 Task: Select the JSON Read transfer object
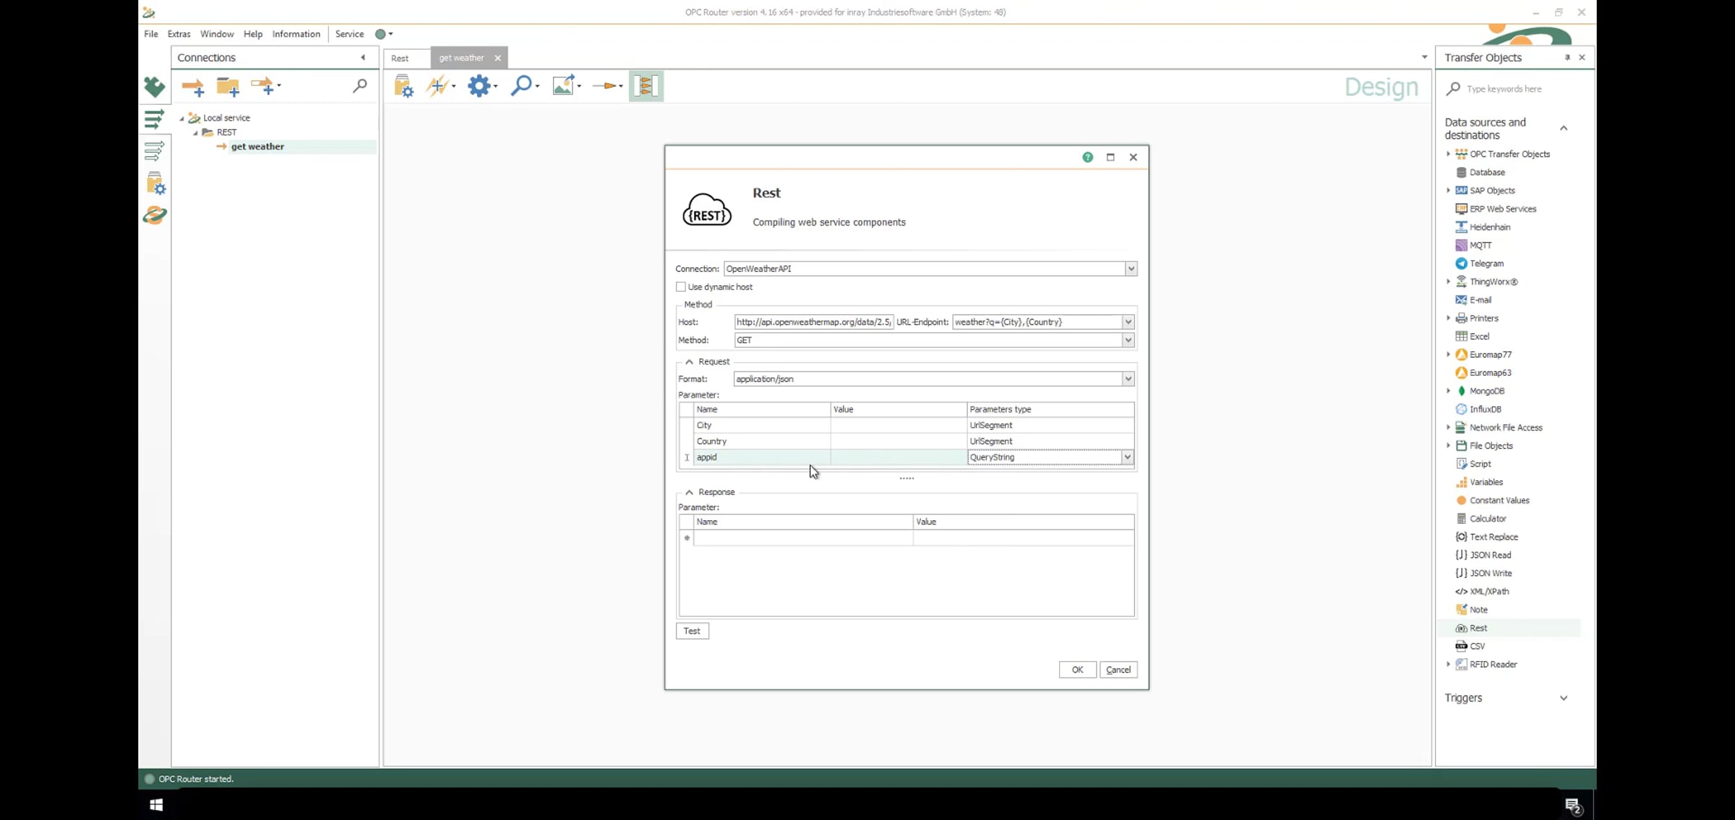pos(1490,555)
